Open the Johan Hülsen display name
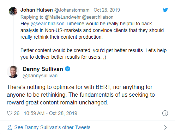175x135 pixels. (x=37, y=10)
